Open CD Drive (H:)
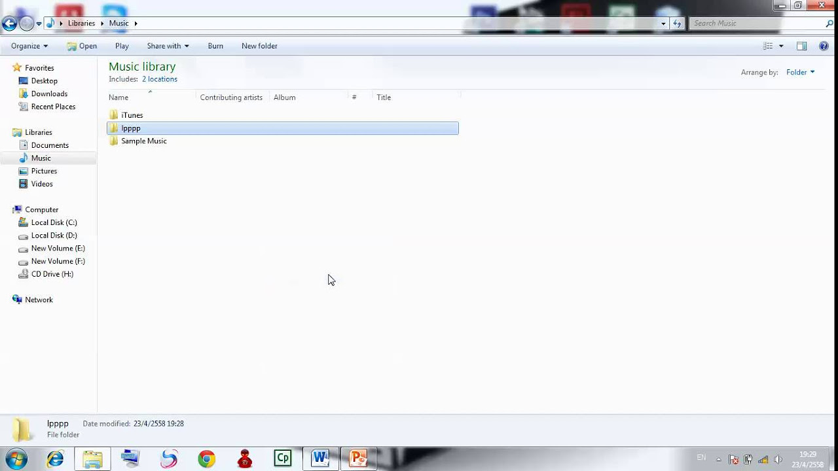This screenshot has width=838, height=471. click(x=52, y=274)
